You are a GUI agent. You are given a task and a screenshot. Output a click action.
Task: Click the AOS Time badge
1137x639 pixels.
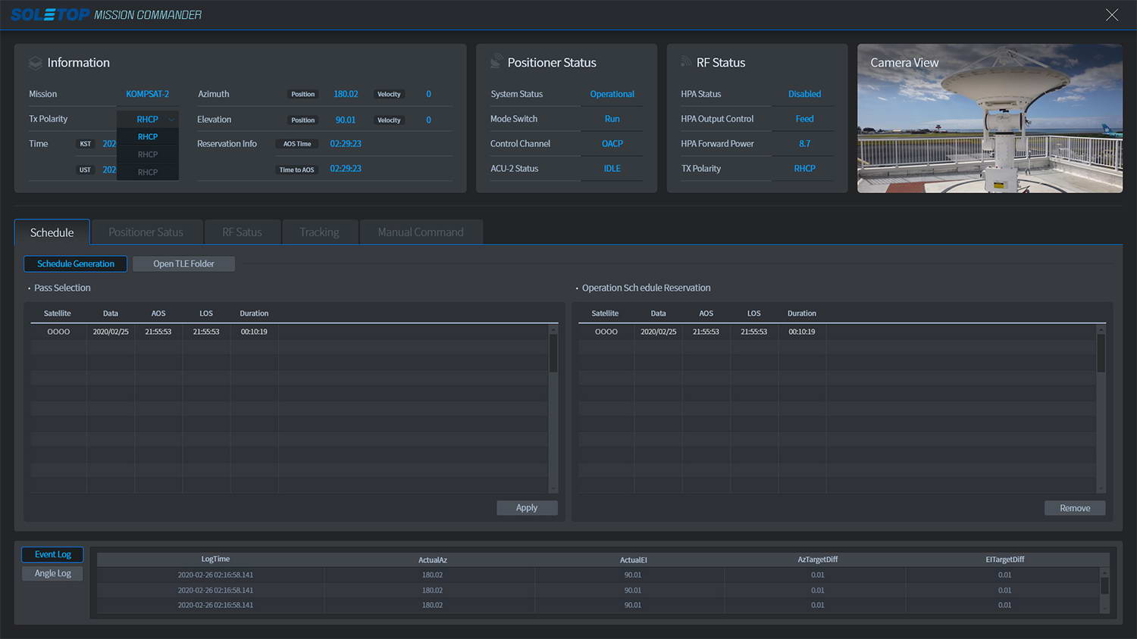[297, 144]
